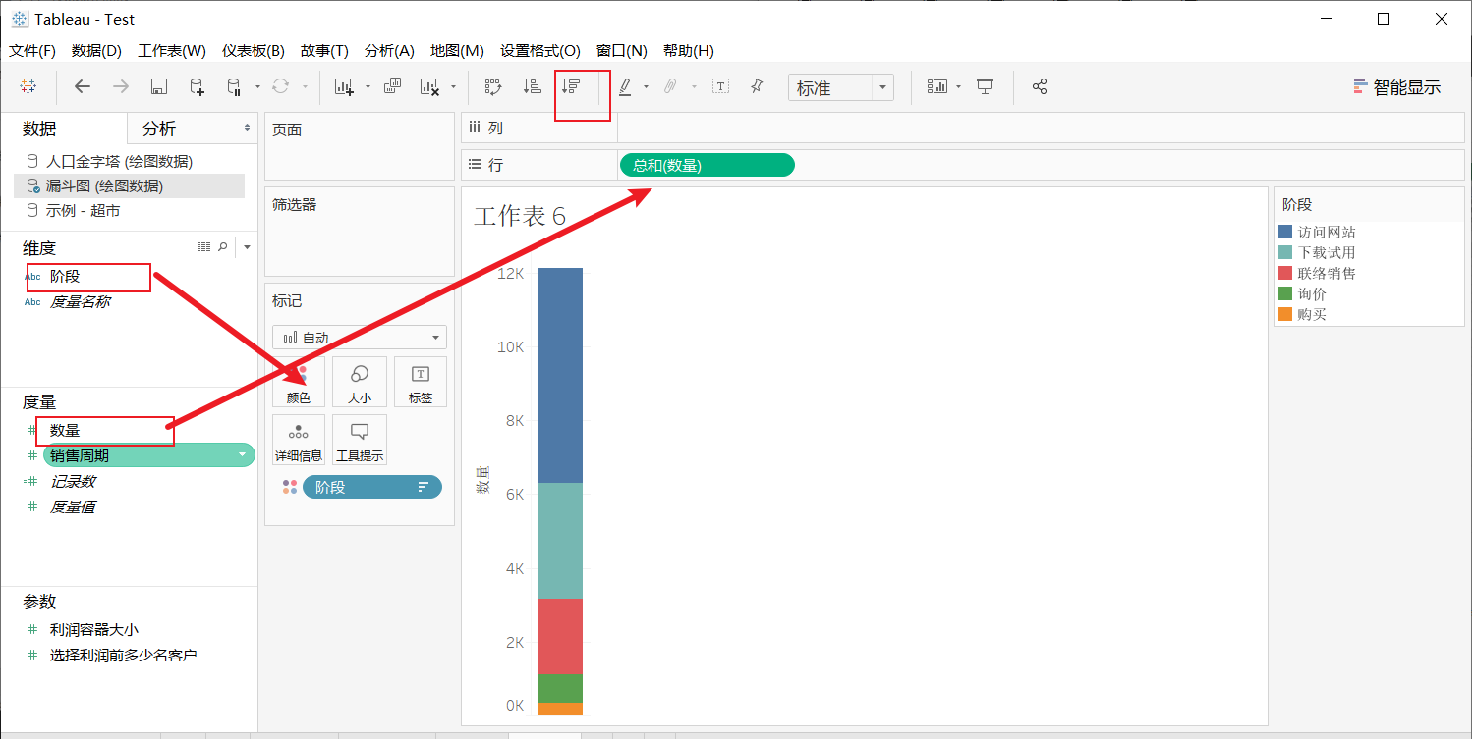1472x739 pixels.
Task: Open the 工作表(W) menu
Action: pos(172,50)
